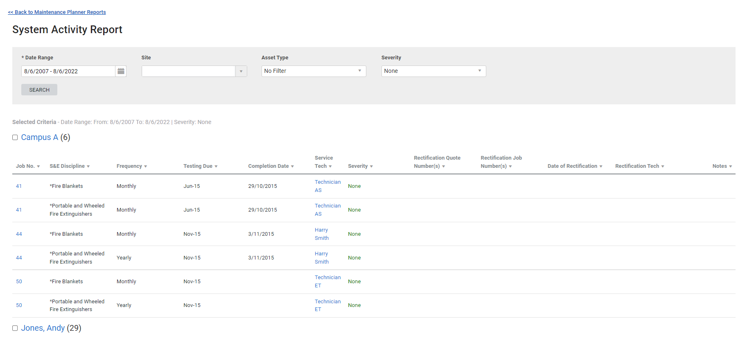
Task: Open Harry Smith in job 44 Monthly row
Action: (x=322, y=234)
